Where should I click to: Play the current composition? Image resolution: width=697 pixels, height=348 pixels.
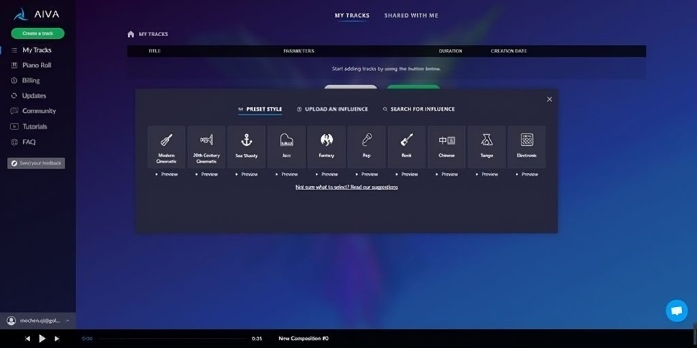pyautogui.click(x=42, y=338)
